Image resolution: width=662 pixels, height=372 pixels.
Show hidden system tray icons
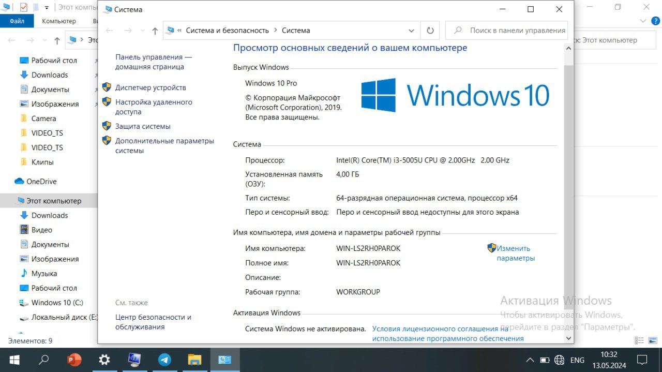pyautogui.click(x=530, y=360)
